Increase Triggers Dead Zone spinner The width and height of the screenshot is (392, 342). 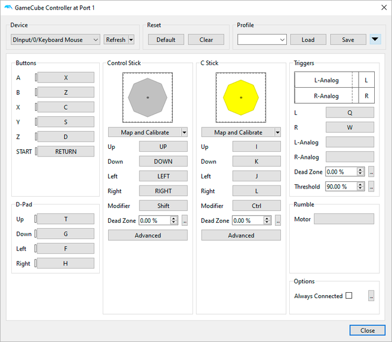pos(360,170)
